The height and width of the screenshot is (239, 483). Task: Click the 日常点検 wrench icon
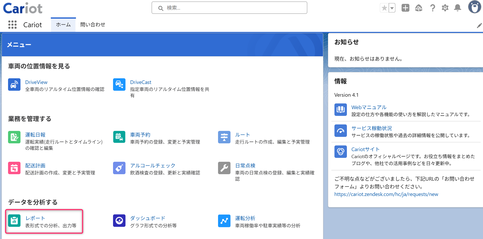pyautogui.click(x=224, y=168)
